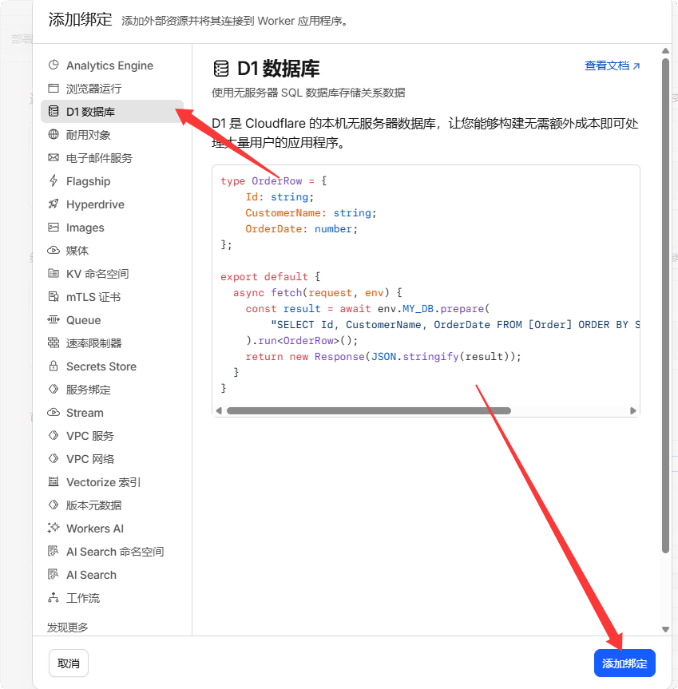Click the KV 命名空间 icon

[x=54, y=273]
